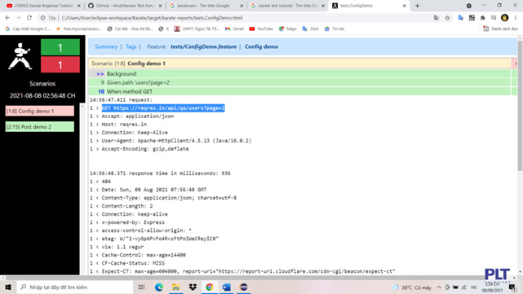523x294 pixels.
Task: Expand step 10 When method GET
Action: pos(299,91)
